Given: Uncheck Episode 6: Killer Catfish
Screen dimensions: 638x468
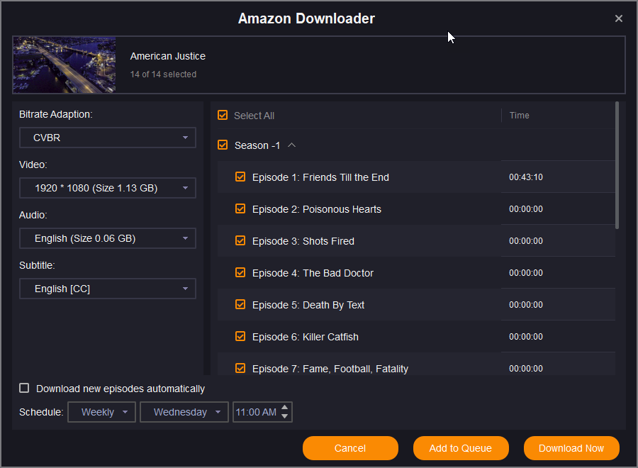Looking at the screenshot, I should pos(240,337).
